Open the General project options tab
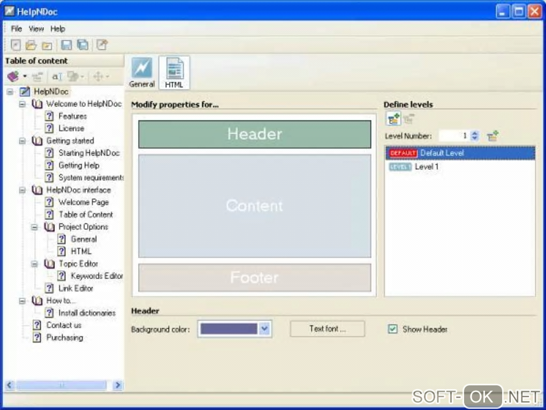This screenshot has width=546, height=410. tap(142, 73)
